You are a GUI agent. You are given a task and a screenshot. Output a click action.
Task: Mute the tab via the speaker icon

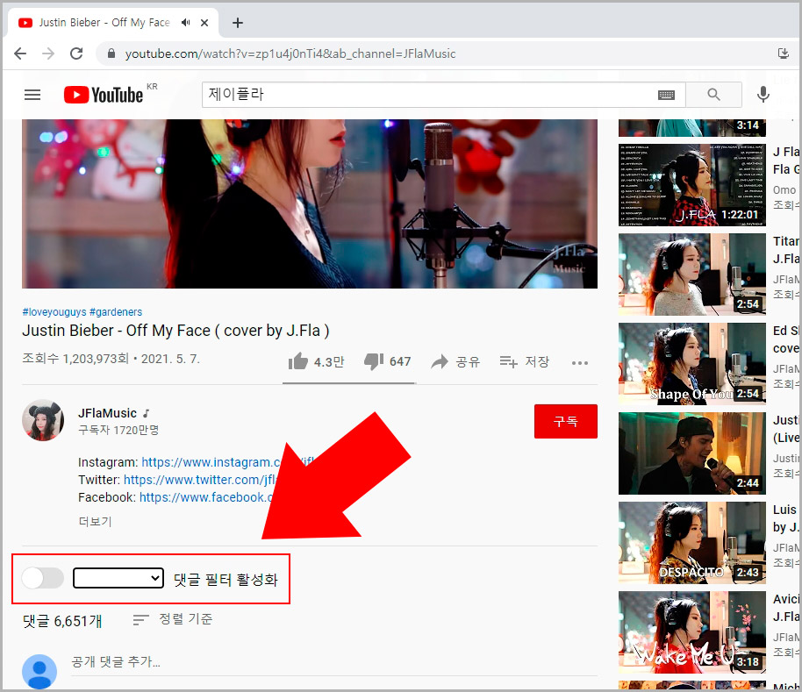click(186, 23)
